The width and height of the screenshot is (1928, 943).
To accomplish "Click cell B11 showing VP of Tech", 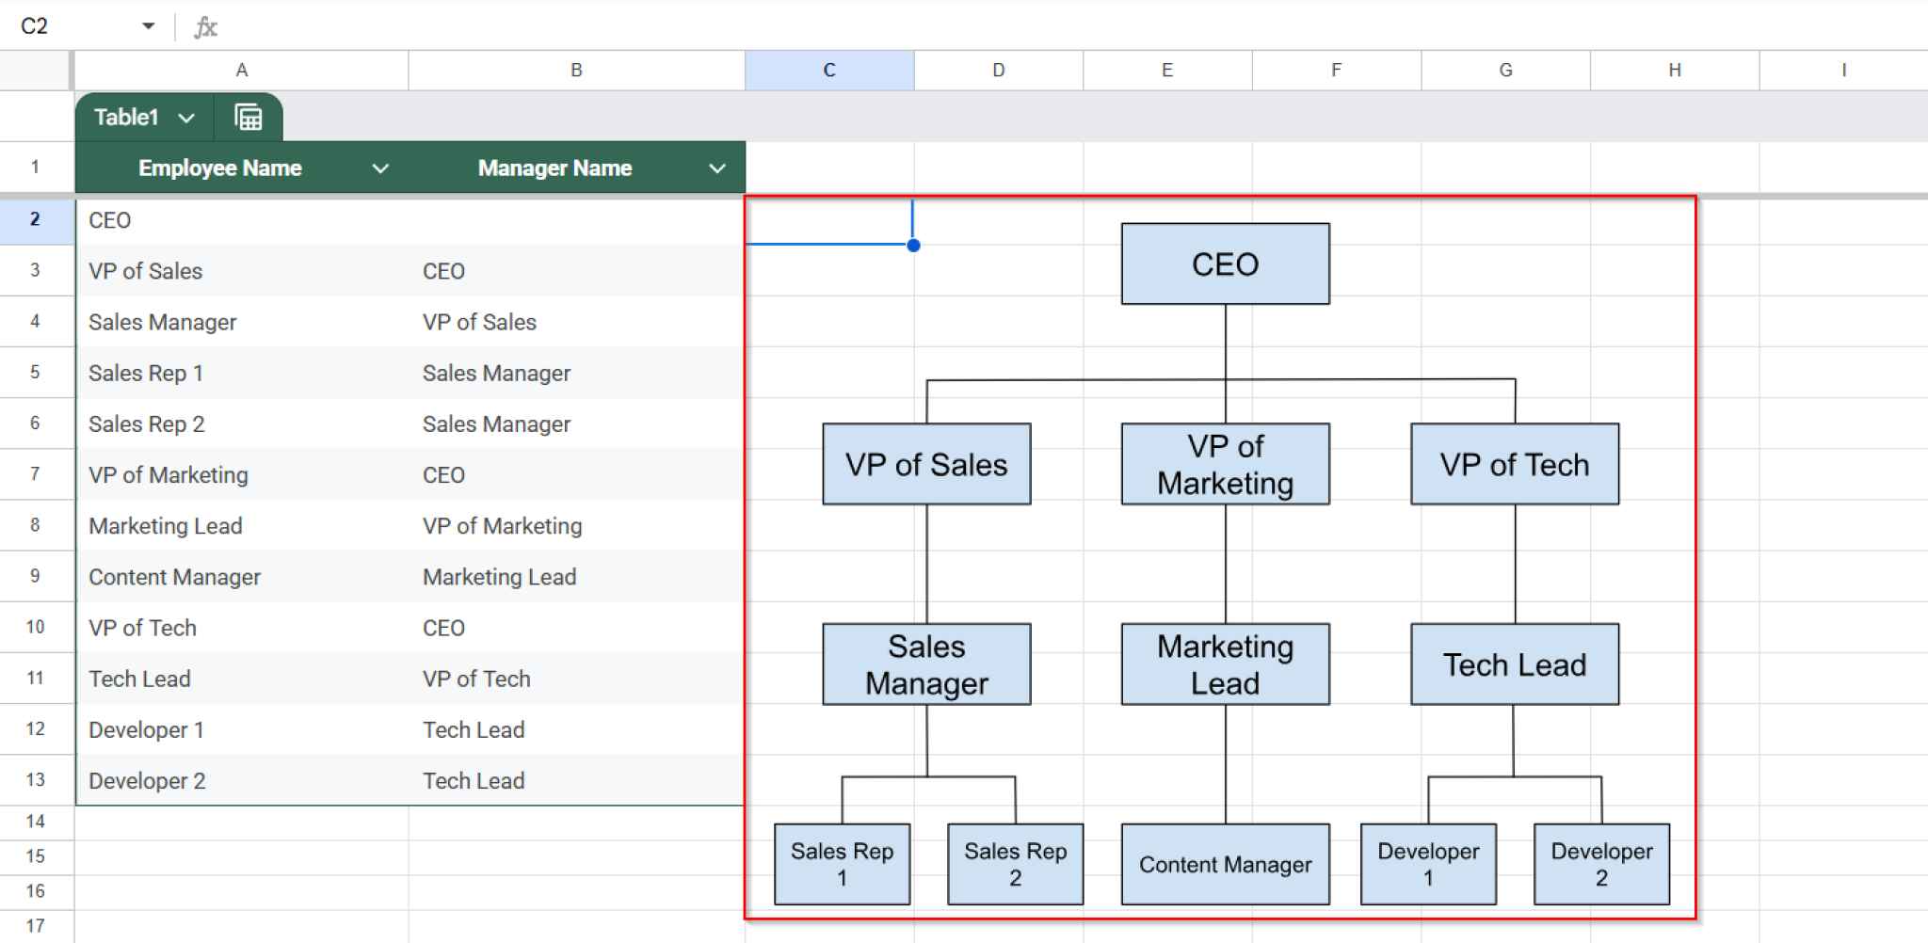I will (575, 678).
